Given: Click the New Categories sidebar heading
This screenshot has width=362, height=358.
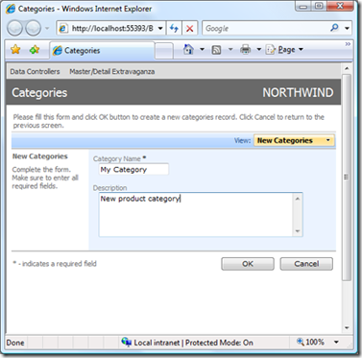Looking at the screenshot, I should click(40, 156).
